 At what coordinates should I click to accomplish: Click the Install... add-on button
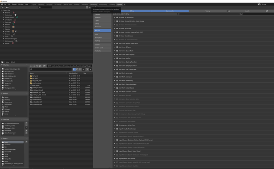pyautogui.click(x=247, y=11)
